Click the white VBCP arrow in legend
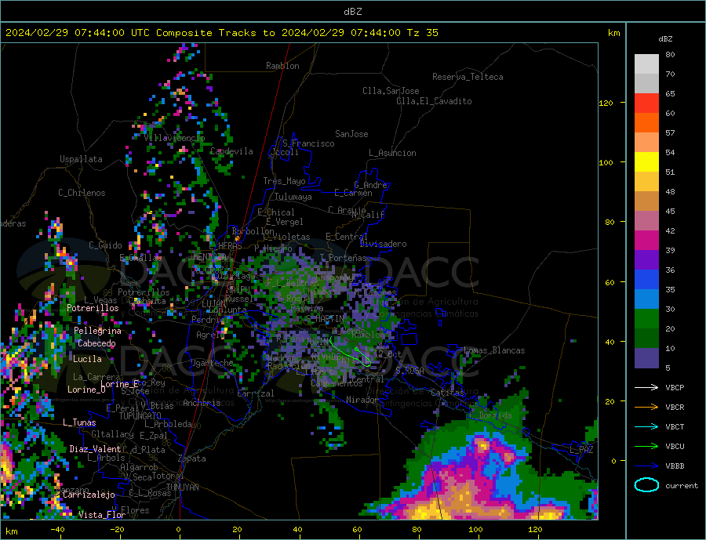This screenshot has height=540, width=706. pos(646,387)
